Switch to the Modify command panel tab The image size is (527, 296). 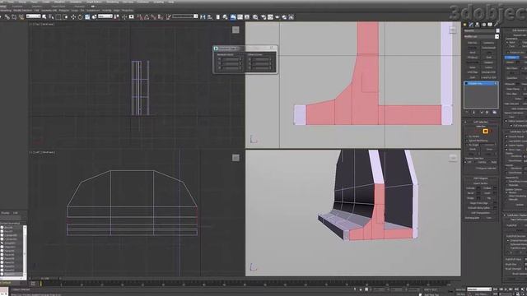pyautogui.click(x=471, y=25)
